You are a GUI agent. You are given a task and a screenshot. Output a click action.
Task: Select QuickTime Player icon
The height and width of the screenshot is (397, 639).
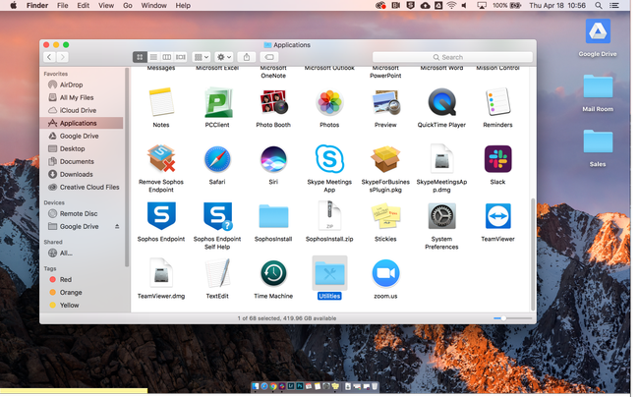pyautogui.click(x=441, y=102)
